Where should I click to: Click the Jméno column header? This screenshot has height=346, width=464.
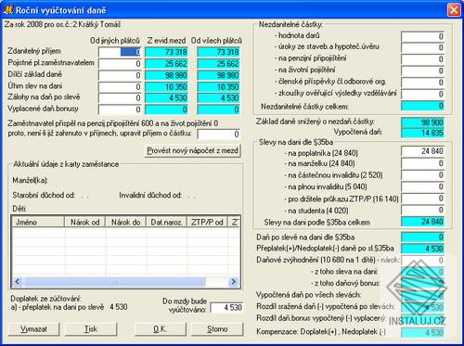click(x=38, y=223)
